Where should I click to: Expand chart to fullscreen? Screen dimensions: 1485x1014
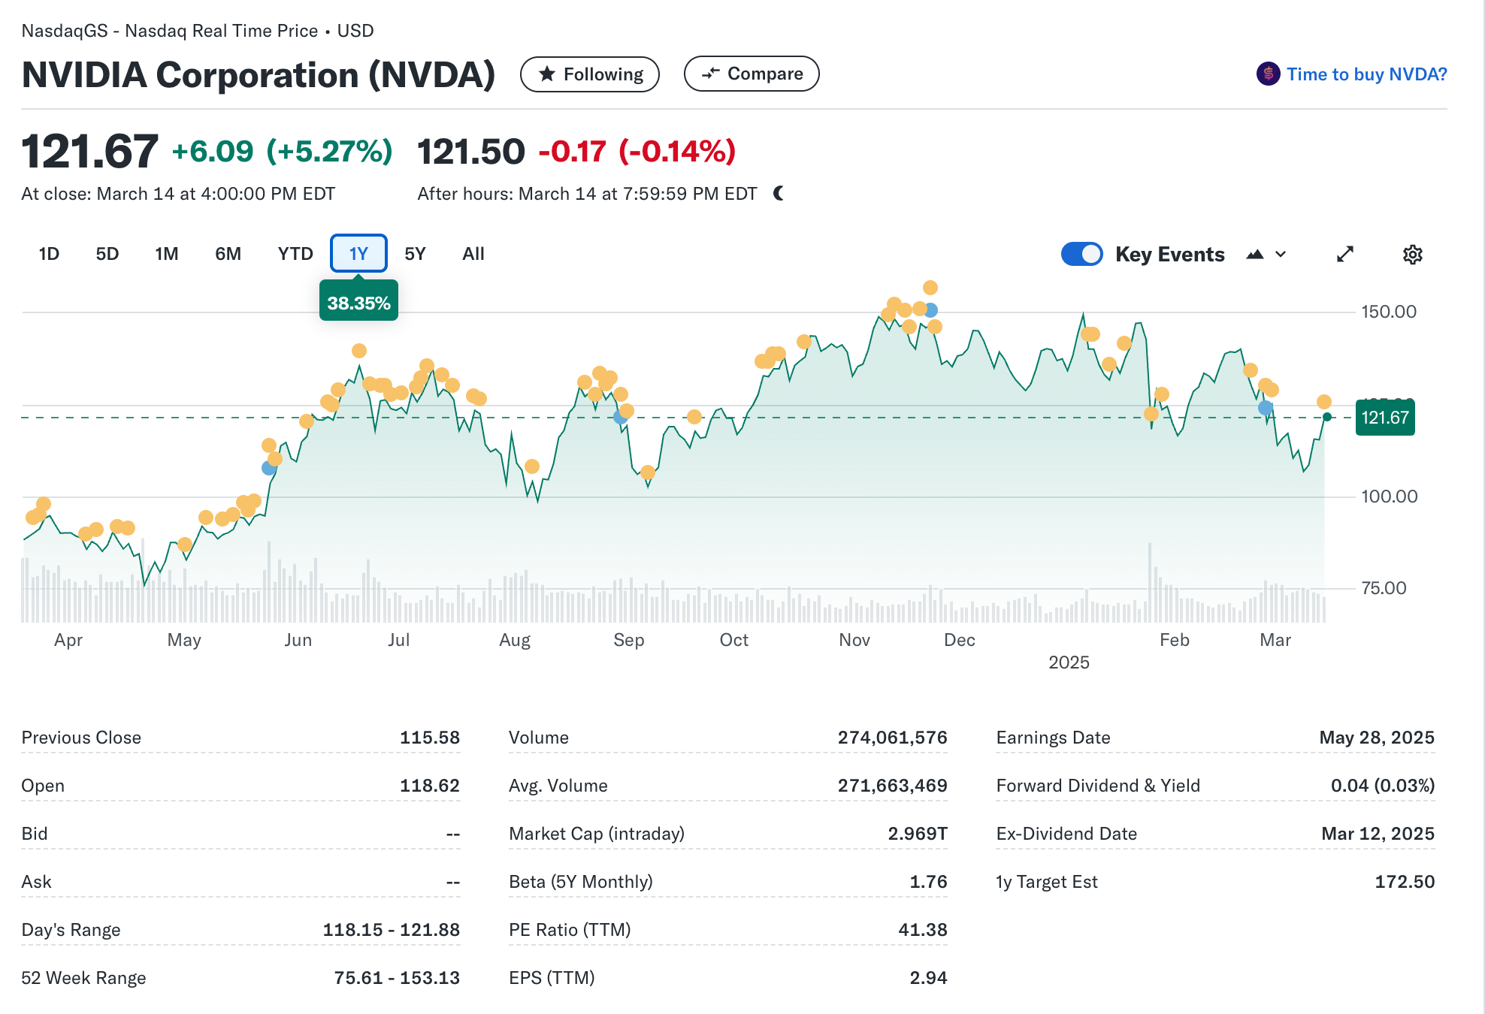tap(1344, 255)
